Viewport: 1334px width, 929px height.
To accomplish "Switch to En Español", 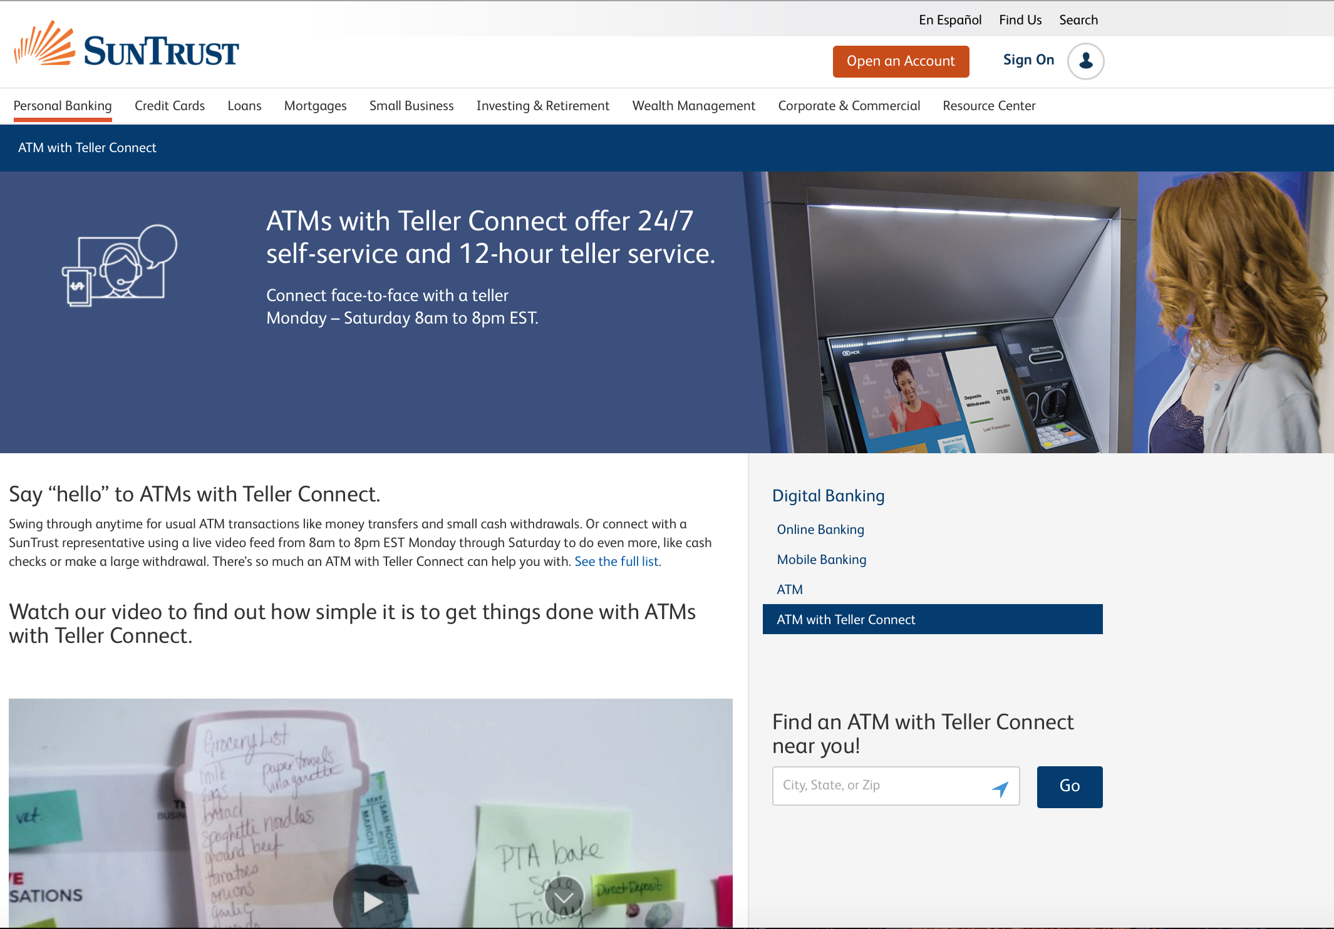I will coord(950,20).
